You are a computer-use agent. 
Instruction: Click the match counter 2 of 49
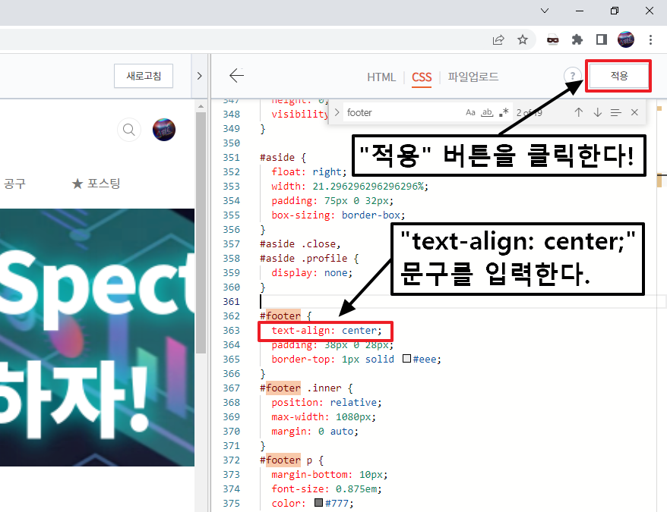pos(529,112)
